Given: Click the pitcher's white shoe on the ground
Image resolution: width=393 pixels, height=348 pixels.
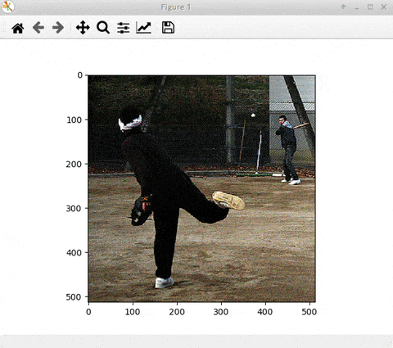Looking at the screenshot, I should click(165, 282).
